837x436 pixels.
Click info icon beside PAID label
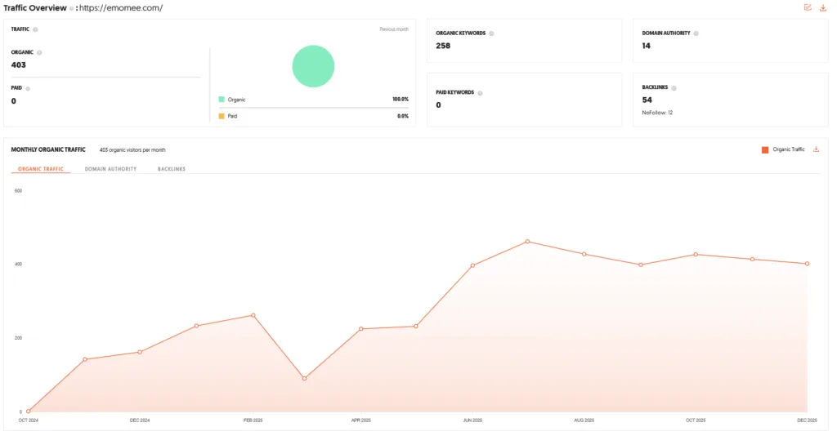point(28,88)
